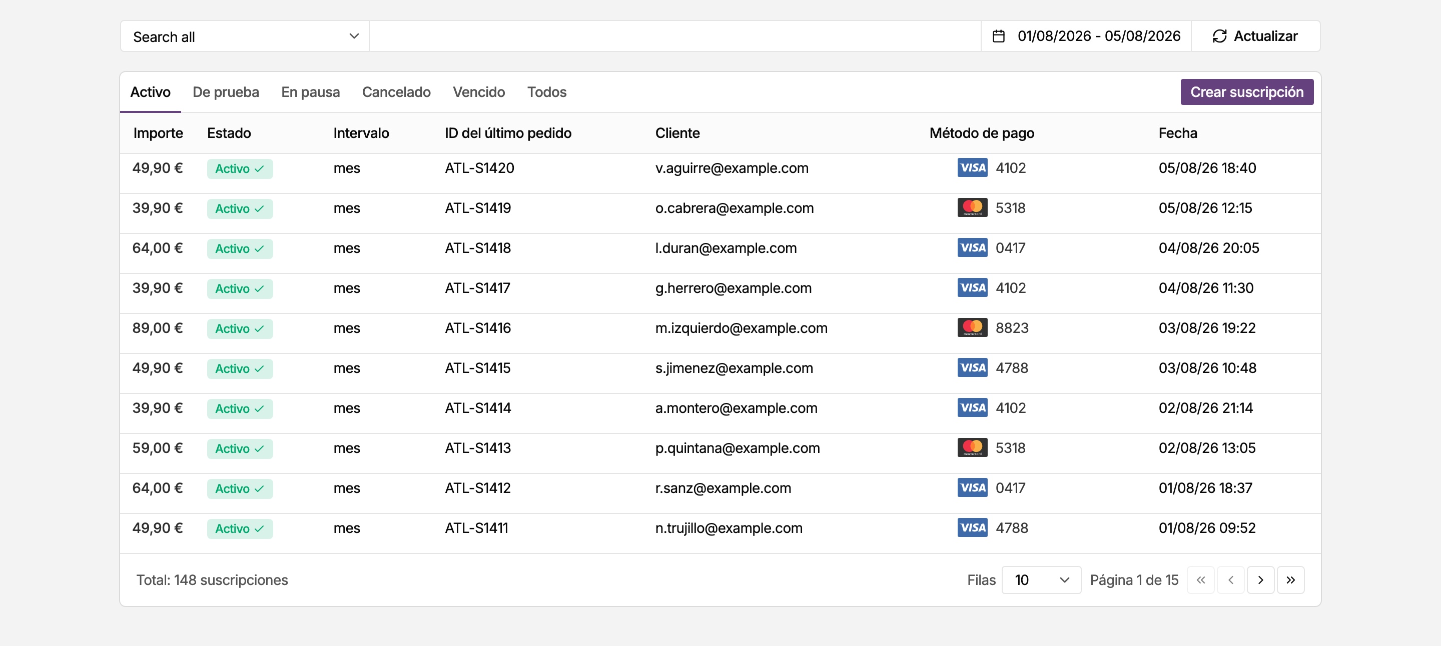The image size is (1441, 646).
Task: Click the search text input field
Action: pos(675,36)
